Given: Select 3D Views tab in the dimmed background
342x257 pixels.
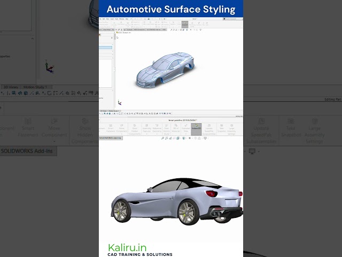Looking at the screenshot, I should (11, 87).
